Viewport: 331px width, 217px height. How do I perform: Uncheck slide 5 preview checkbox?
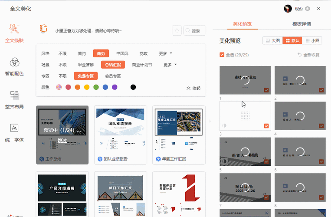pos(266,162)
